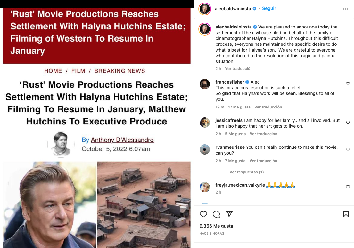The height and width of the screenshot is (248, 354).
Task: Show translation of francesfisher's comment
Action: pos(268,107)
